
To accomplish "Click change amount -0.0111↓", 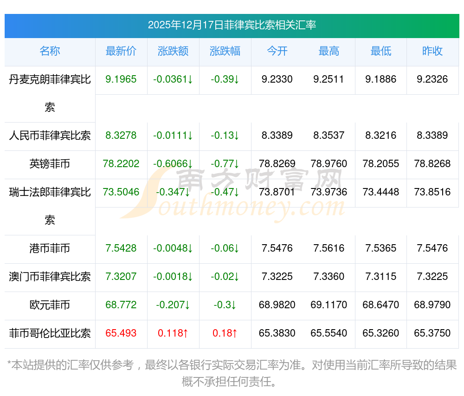I will click(x=173, y=136).
